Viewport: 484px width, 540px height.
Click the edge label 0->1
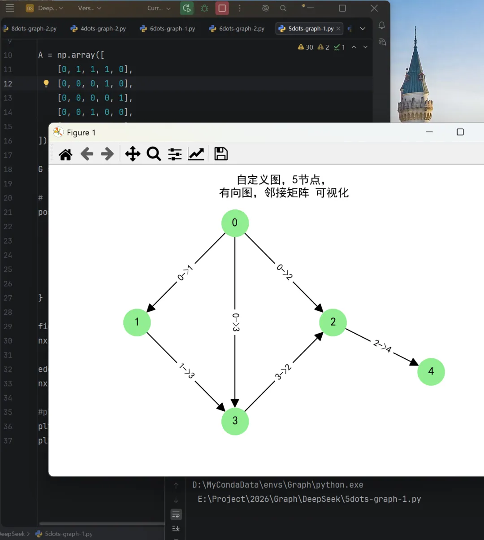pyautogui.click(x=185, y=273)
